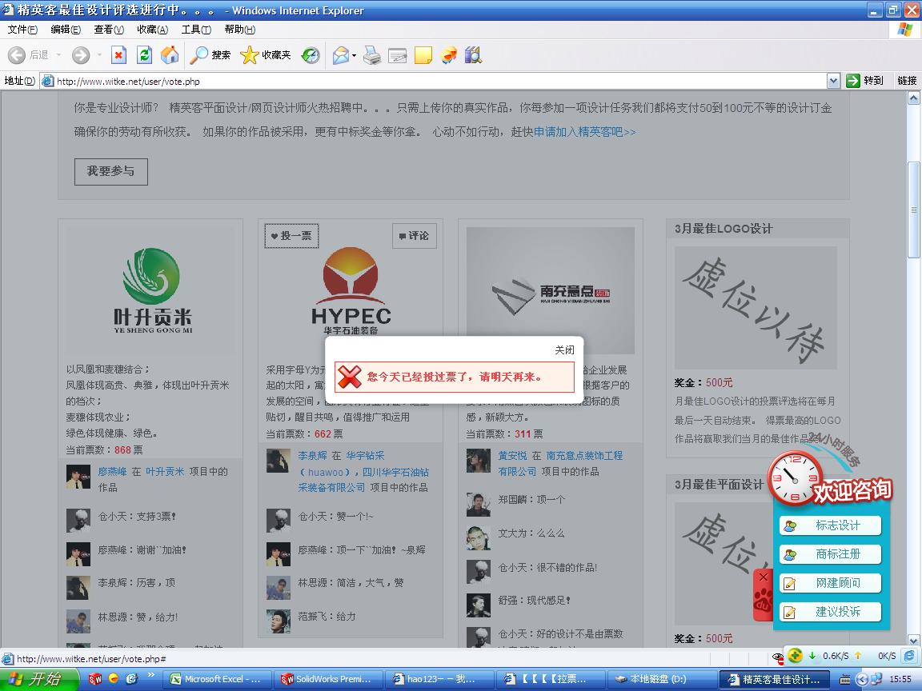Switch to 本地磁盘 (D:) taskbar window
The image size is (922, 691).
(662, 679)
